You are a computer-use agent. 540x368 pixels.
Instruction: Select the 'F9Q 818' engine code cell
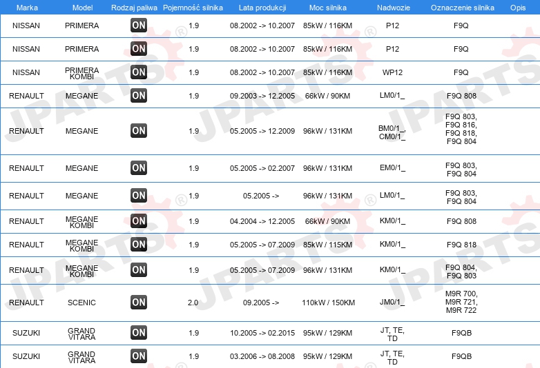point(461,245)
